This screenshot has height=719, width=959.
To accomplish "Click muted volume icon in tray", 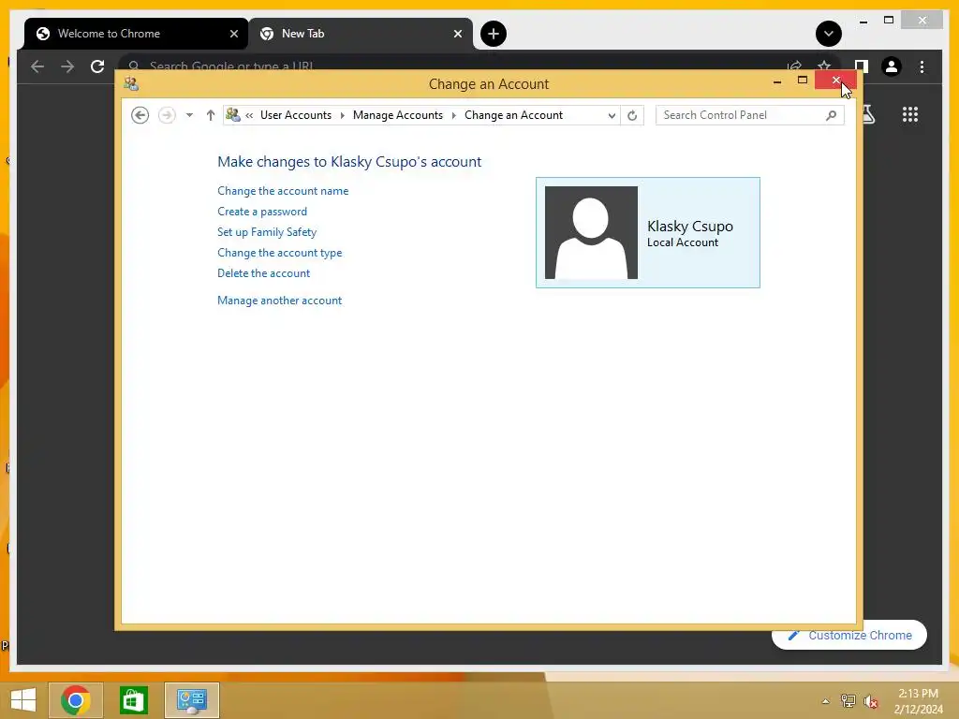I will [x=871, y=701].
